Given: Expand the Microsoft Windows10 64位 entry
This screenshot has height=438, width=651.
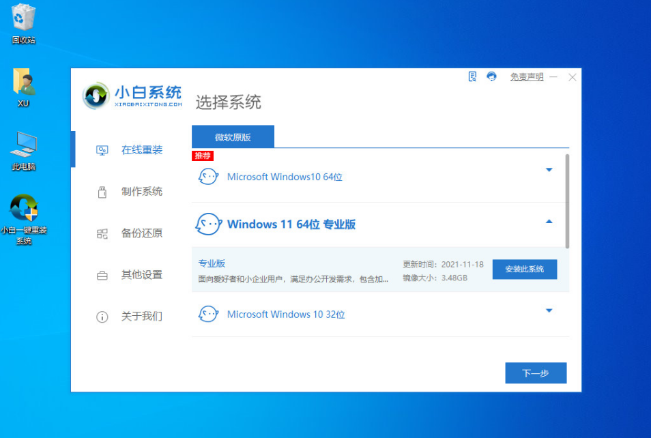Looking at the screenshot, I should pos(549,170).
